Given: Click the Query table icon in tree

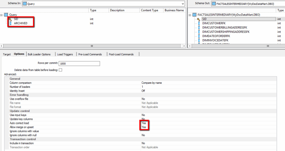Looking at the screenshot, I should coord(6,15).
